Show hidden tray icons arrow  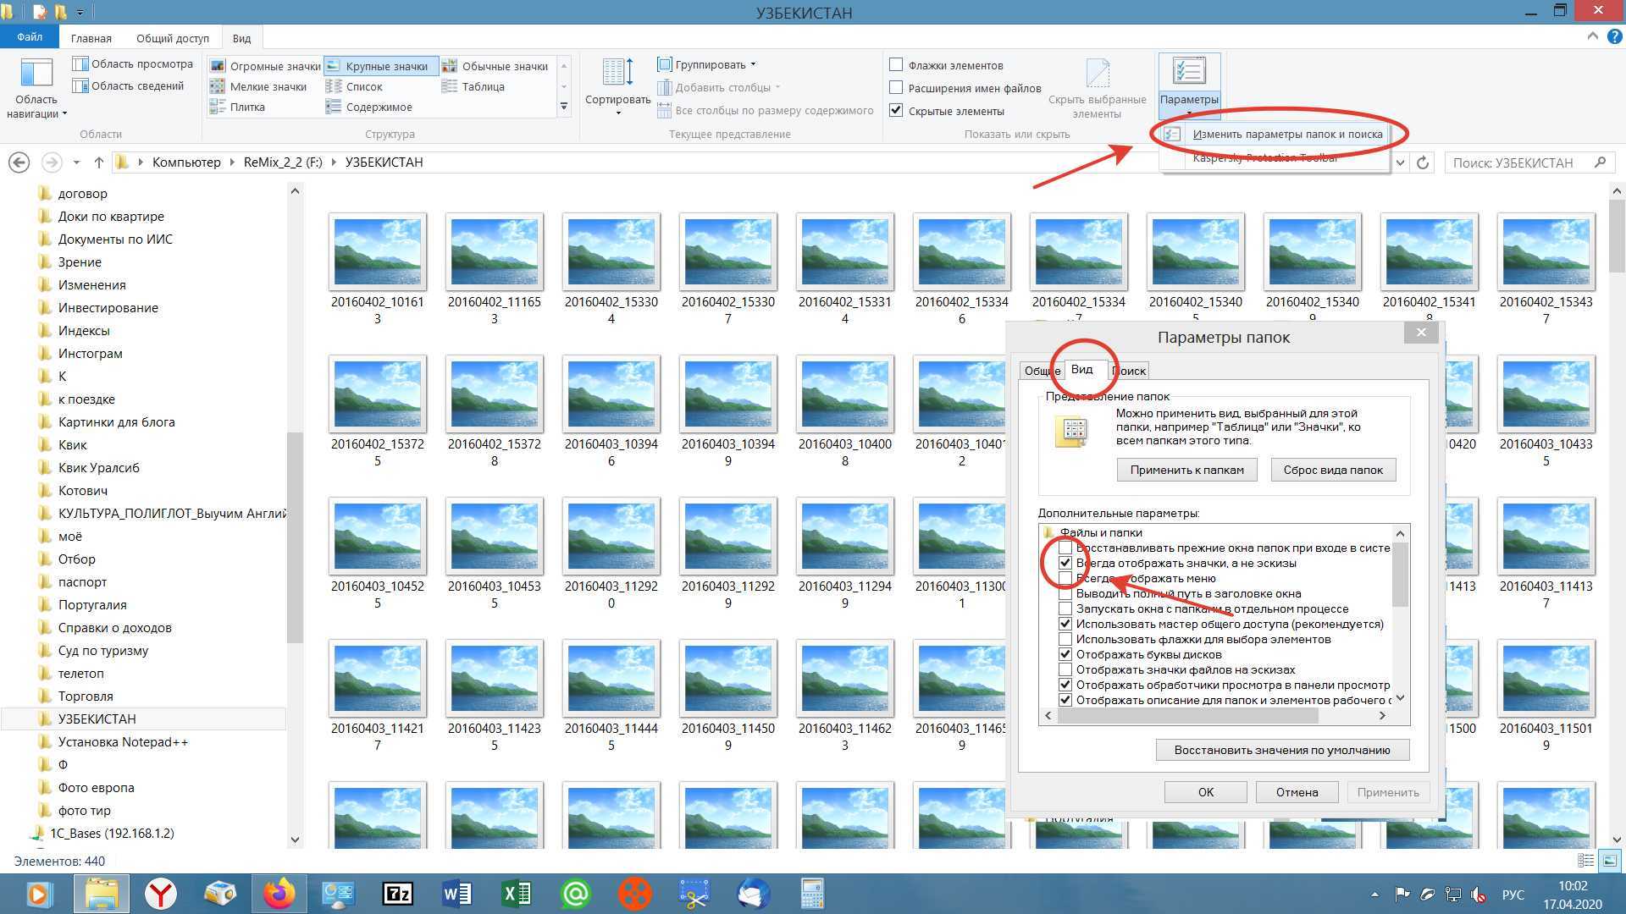click(x=1374, y=895)
